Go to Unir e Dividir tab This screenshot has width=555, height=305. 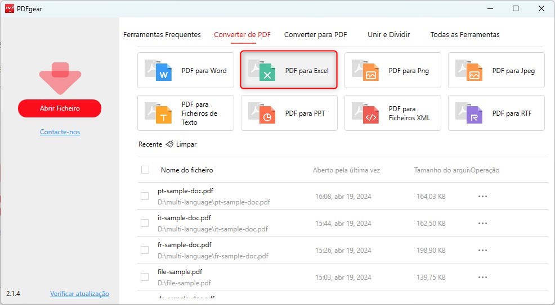click(x=388, y=35)
